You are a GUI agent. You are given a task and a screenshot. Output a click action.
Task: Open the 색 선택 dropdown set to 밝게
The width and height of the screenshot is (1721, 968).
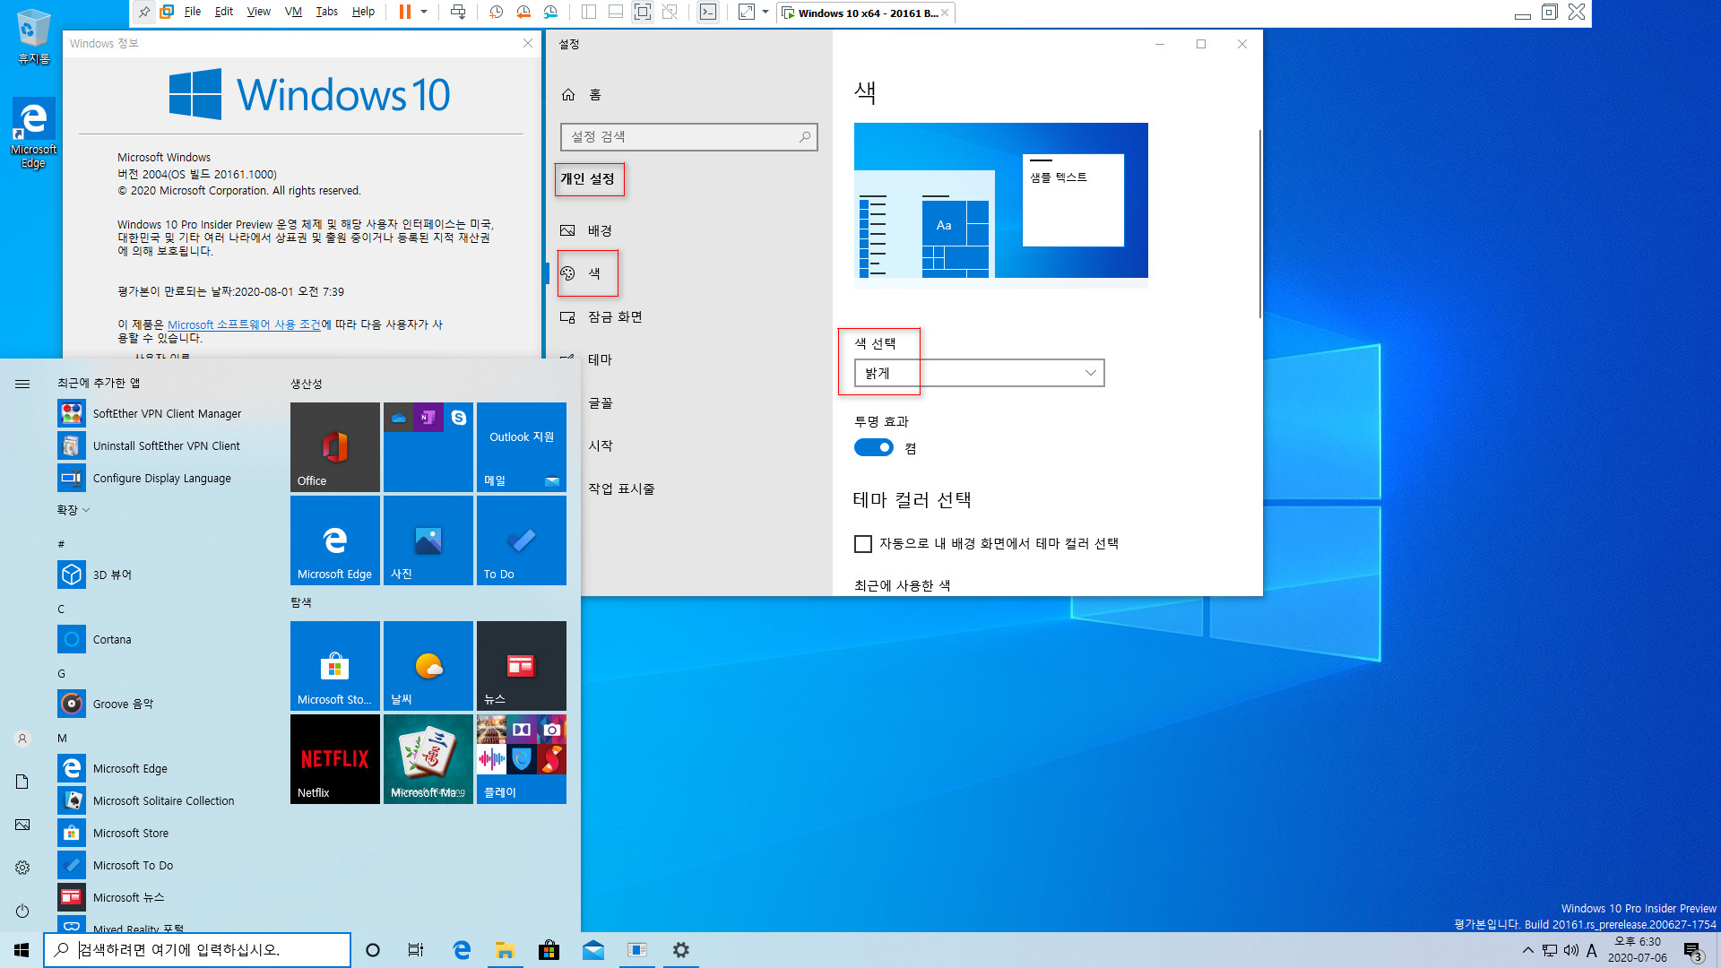click(979, 373)
